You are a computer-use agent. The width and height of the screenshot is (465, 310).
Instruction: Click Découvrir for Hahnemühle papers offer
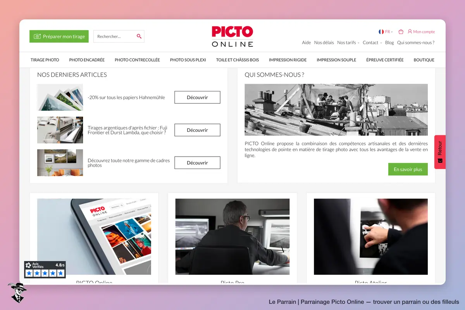(197, 97)
